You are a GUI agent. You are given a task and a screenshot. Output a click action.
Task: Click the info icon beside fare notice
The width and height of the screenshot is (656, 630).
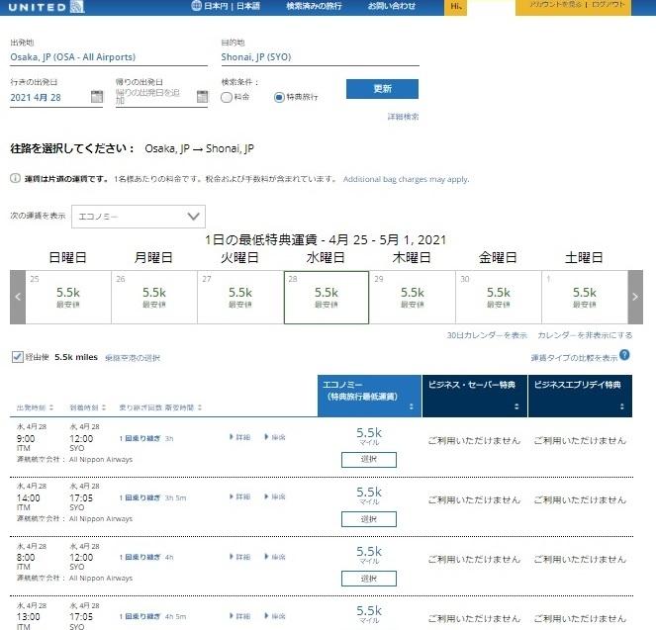(15, 178)
